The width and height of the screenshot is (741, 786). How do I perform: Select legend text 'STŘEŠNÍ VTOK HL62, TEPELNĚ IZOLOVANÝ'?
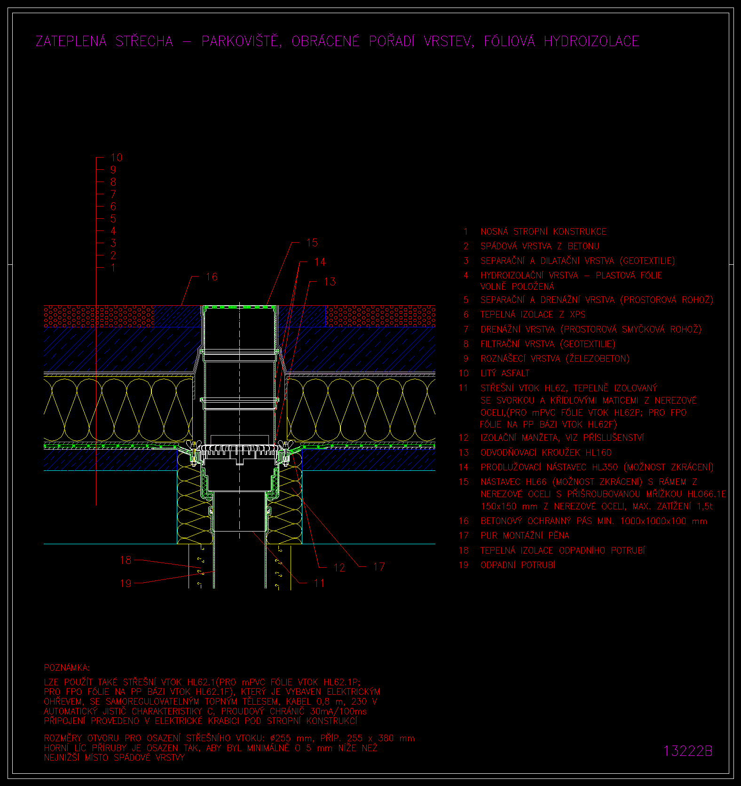[x=569, y=388]
